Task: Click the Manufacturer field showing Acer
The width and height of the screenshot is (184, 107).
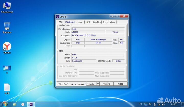Action: pos(98,29)
